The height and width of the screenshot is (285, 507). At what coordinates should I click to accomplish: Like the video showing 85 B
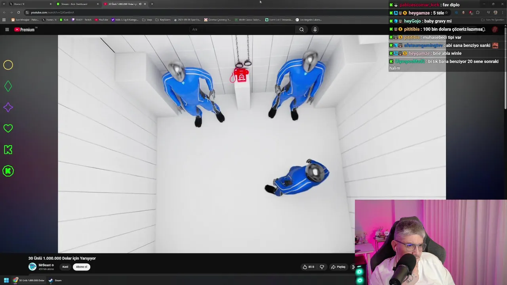click(x=309, y=267)
